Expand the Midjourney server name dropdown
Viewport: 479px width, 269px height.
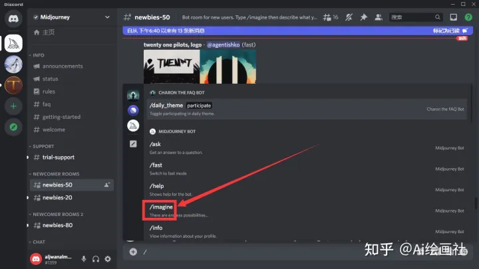[x=107, y=17]
